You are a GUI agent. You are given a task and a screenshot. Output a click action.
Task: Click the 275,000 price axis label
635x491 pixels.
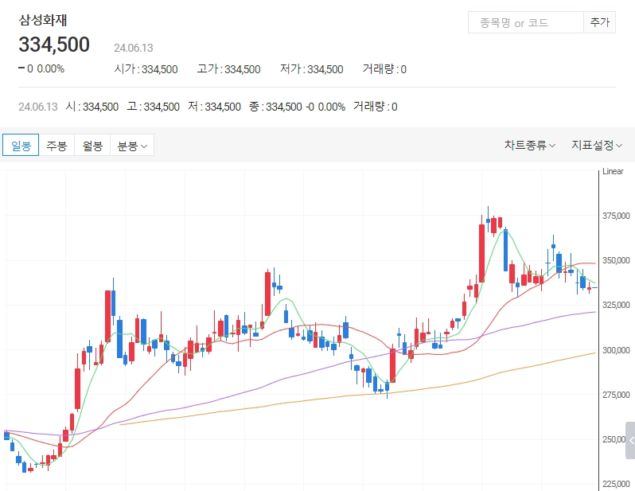tap(616, 395)
